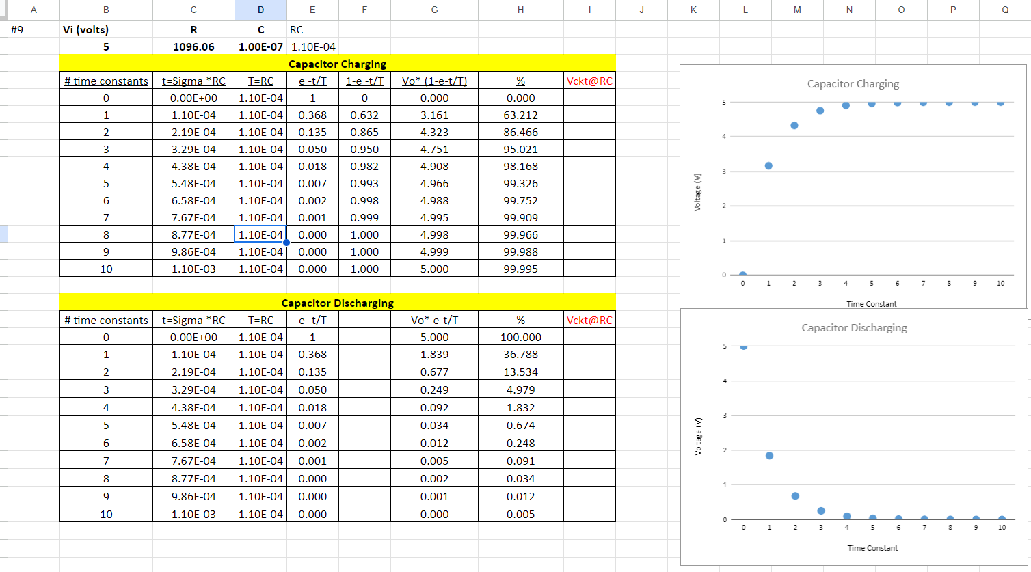Click the % column header in charging table

coord(520,80)
